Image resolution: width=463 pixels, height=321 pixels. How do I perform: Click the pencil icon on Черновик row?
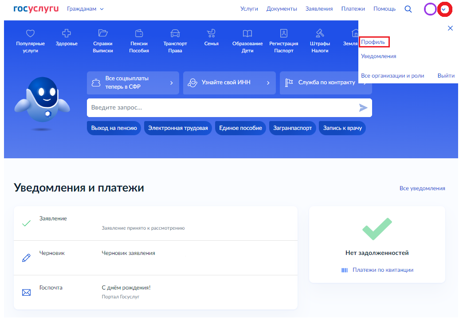(x=26, y=258)
